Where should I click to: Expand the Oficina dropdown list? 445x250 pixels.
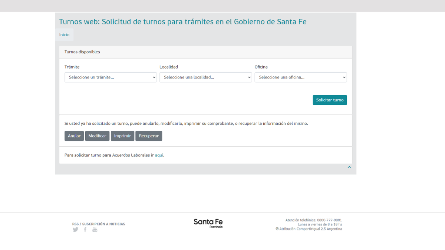[x=300, y=77]
